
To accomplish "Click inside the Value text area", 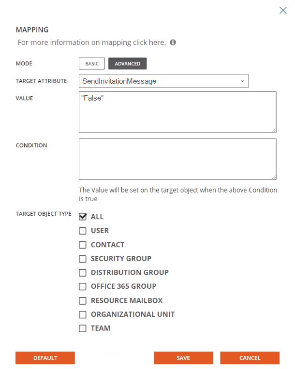I will 177,112.
